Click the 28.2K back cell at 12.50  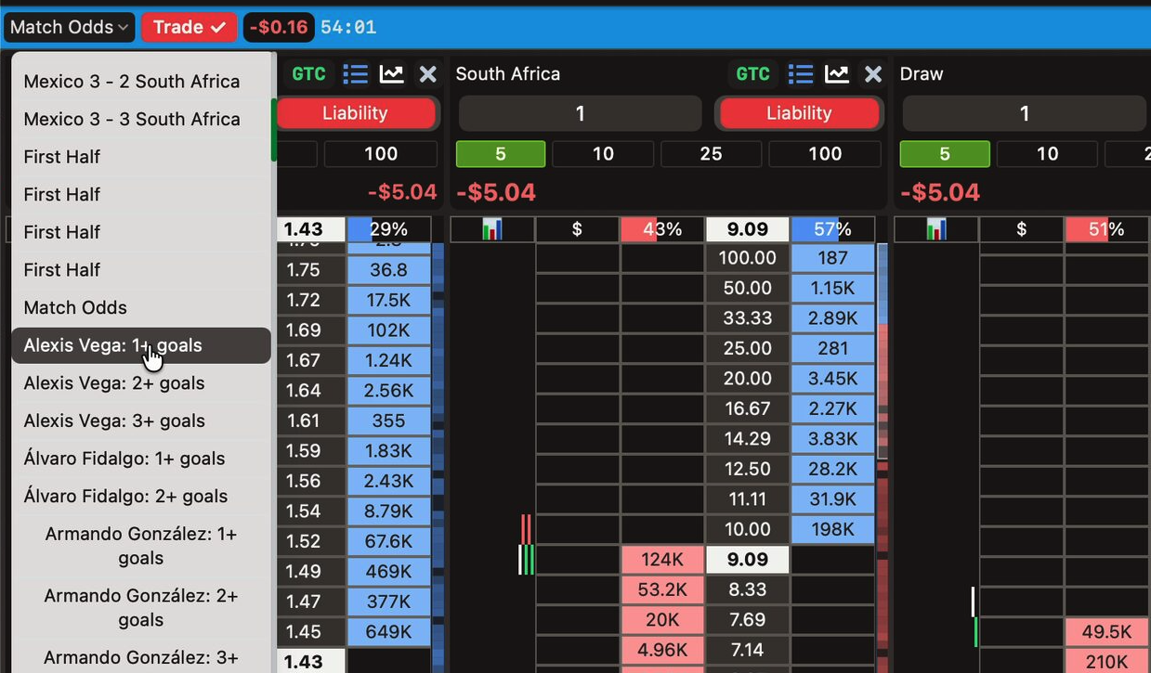click(832, 469)
